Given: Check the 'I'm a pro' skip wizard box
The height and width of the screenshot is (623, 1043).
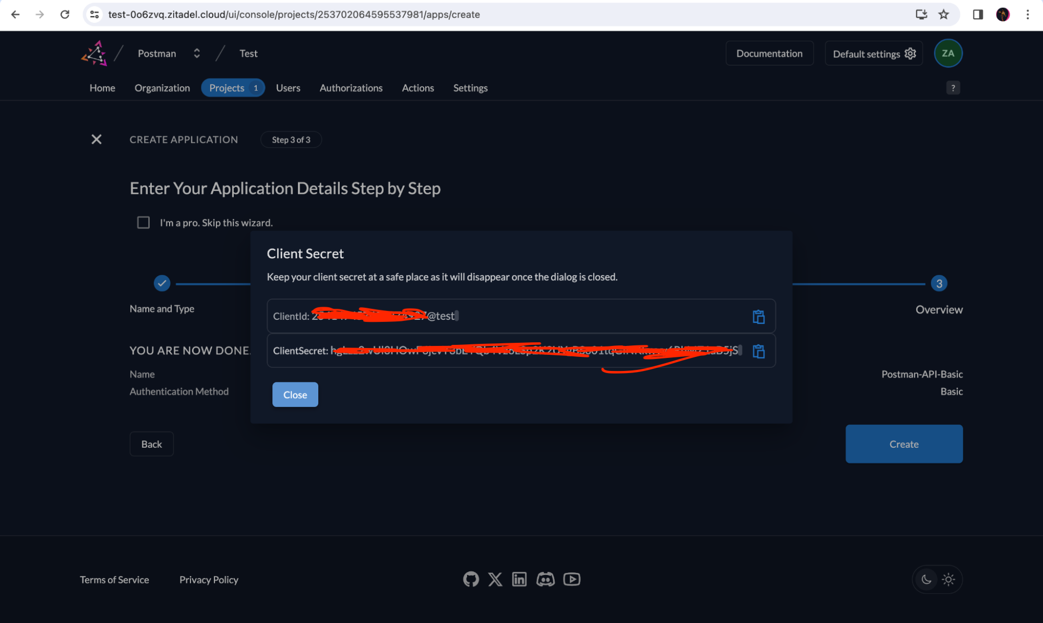Looking at the screenshot, I should [143, 223].
